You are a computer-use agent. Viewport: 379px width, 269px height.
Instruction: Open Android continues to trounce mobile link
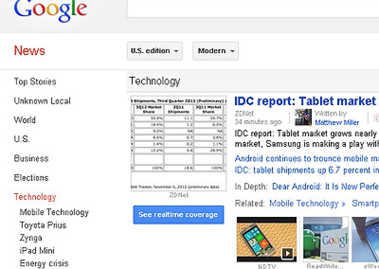(307, 159)
